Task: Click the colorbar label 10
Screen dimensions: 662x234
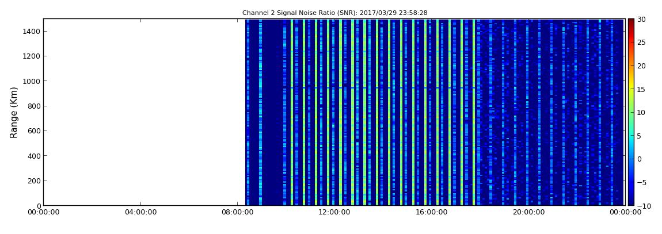Action: [x=642, y=113]
